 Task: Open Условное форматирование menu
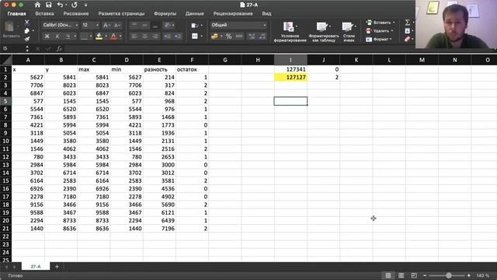(x=290, y=32)
